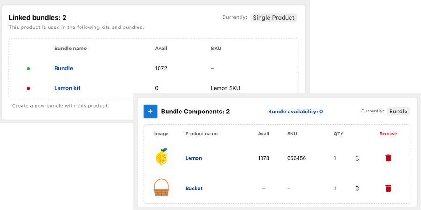Open the Lemon product name link
Screen dimensions: 421x210
coord(194,158)
